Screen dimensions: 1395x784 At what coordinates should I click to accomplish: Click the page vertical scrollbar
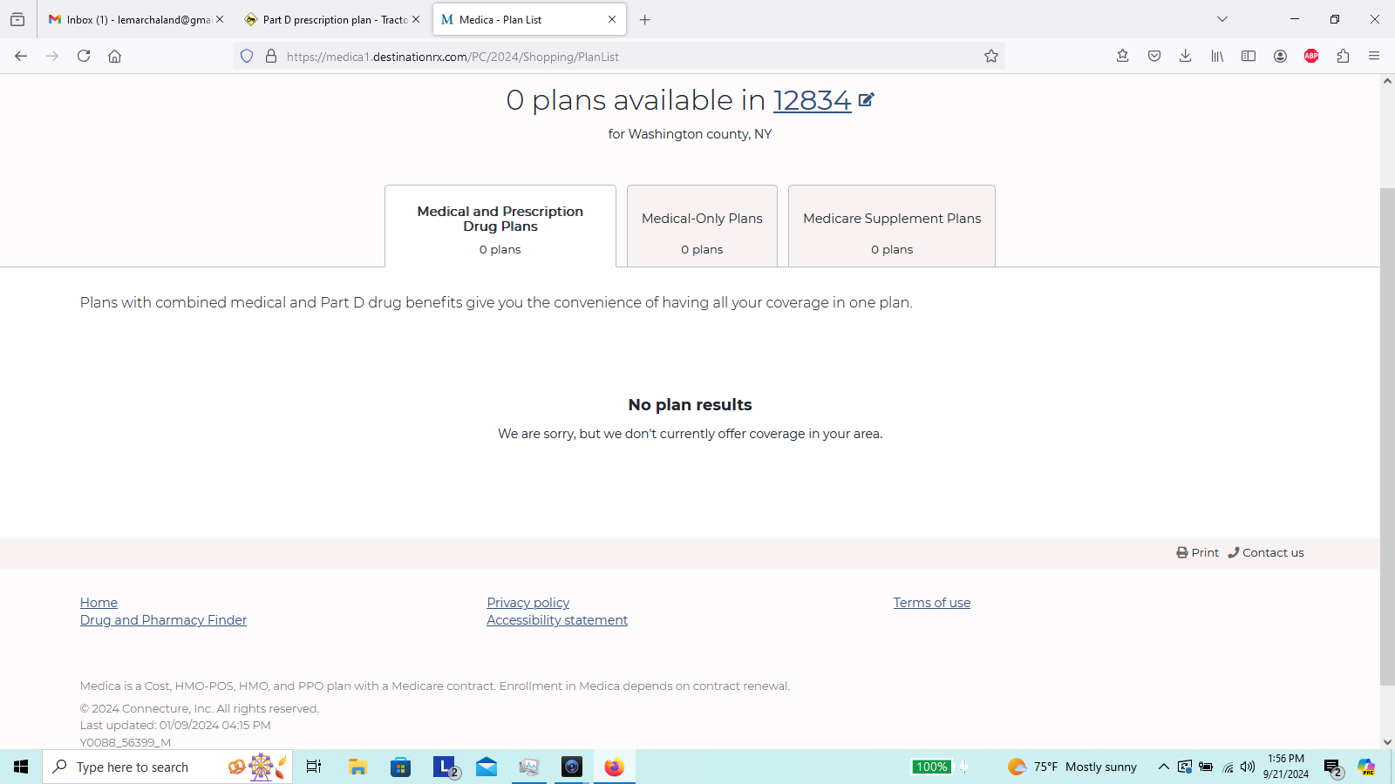tap(1387, 436)
